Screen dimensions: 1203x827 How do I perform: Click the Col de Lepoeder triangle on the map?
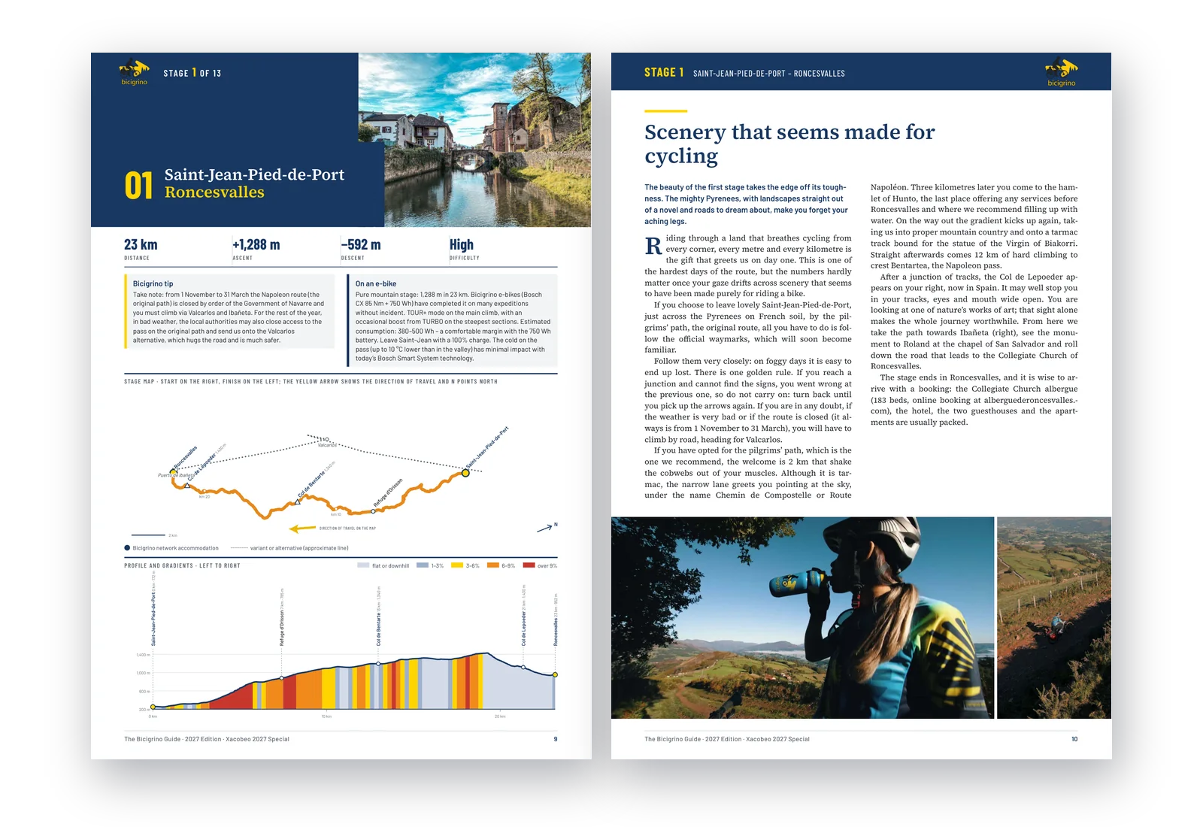pos(187,486)
